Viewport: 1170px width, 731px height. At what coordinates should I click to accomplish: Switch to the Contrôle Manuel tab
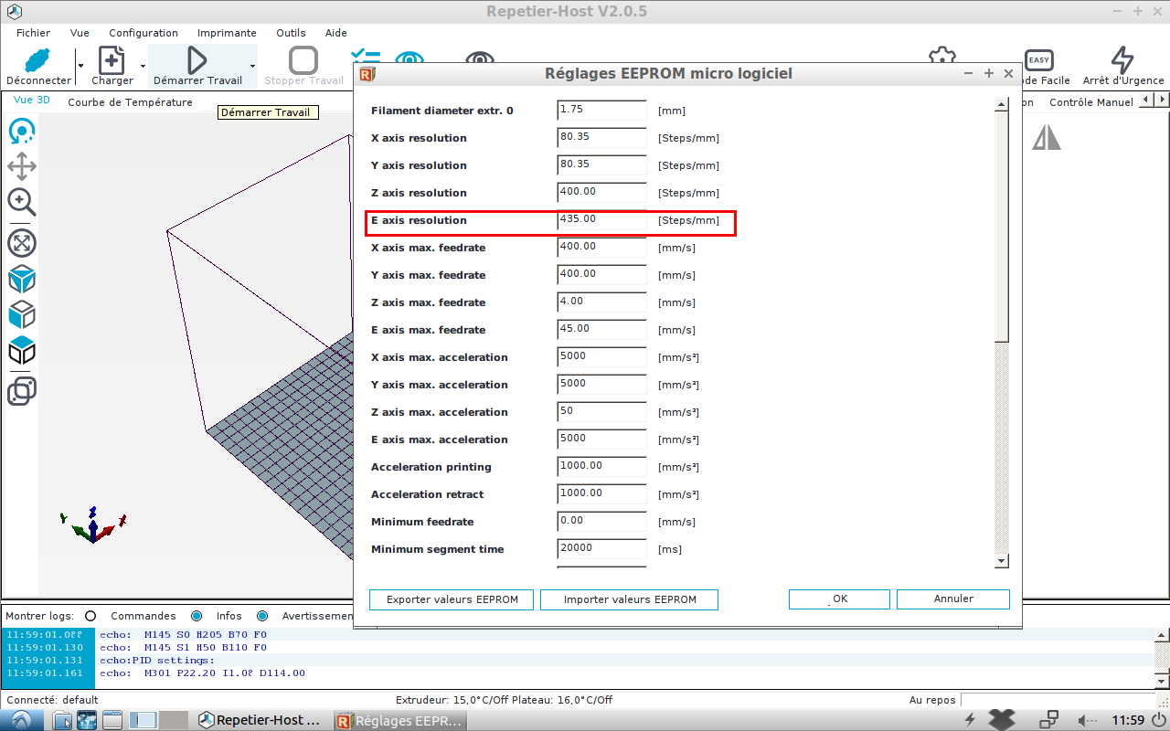(1090, 102)
